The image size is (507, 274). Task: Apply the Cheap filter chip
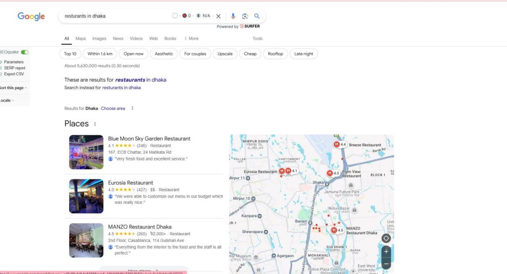[250, 54]
